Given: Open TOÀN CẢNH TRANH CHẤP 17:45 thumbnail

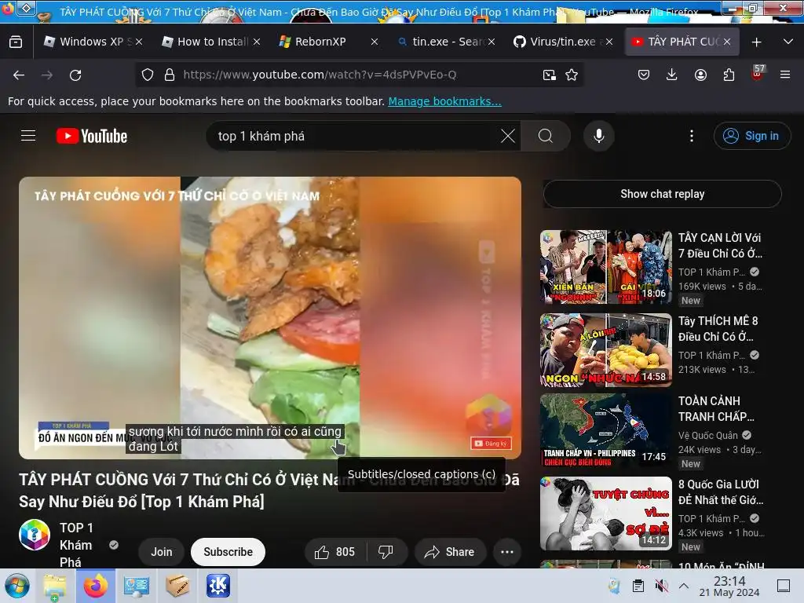Looking at the screenshot, I should (605, 430).
